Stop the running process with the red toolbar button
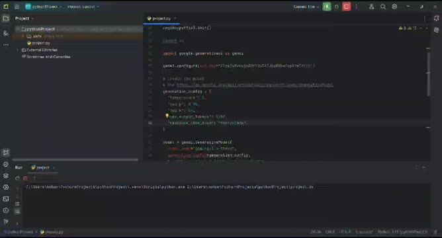The height and width of the screenshot is (238, 442). 347,7
